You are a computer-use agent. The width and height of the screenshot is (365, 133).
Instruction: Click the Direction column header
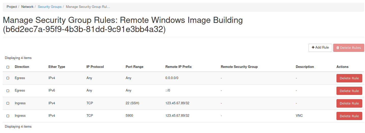[x=22, y=67]
